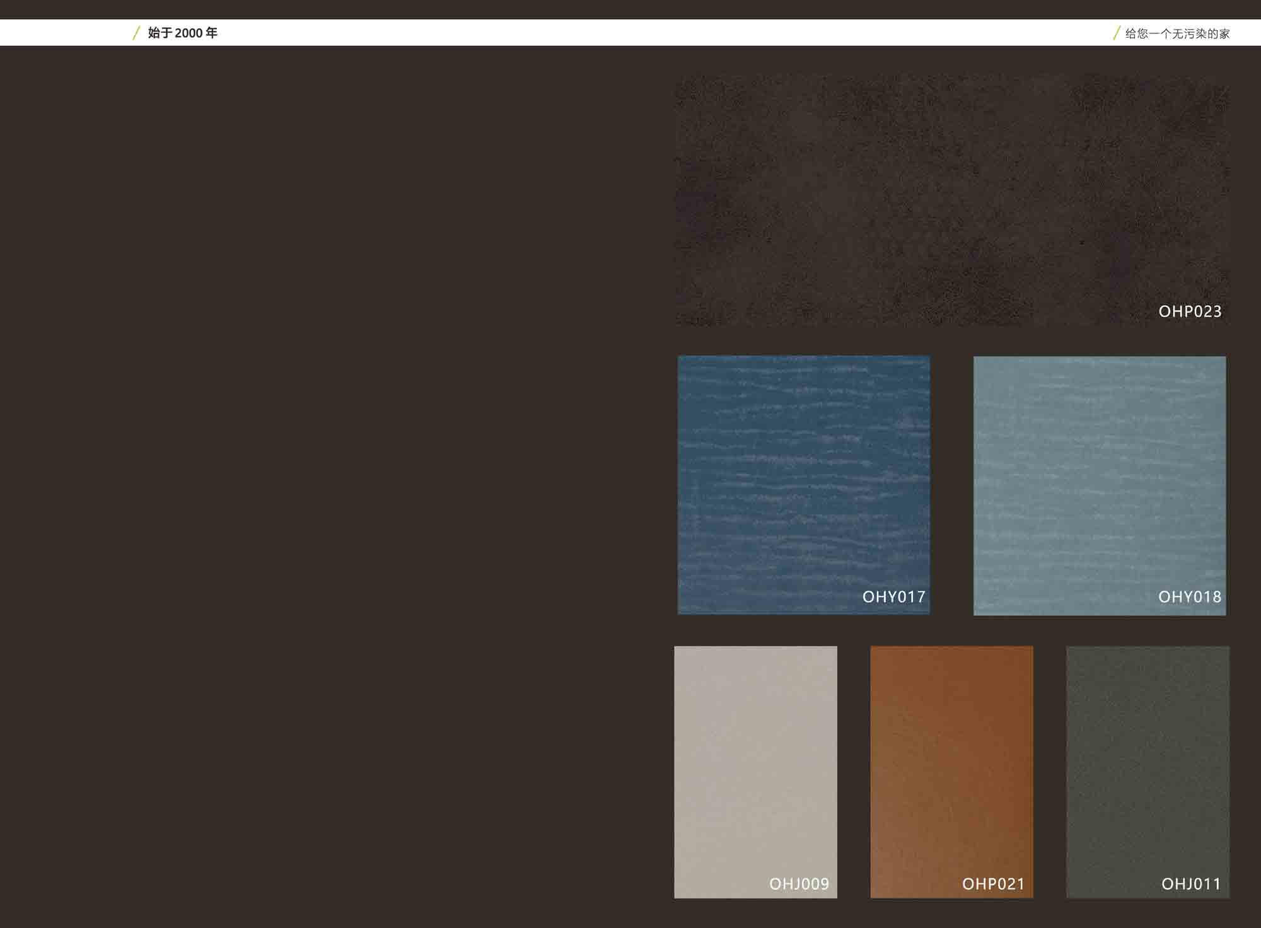Choose the rust brown OHP021 swatch

pos(951,772)
